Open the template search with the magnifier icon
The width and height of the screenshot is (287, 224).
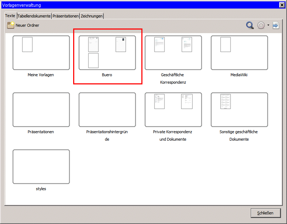click(x=250, y=25)
